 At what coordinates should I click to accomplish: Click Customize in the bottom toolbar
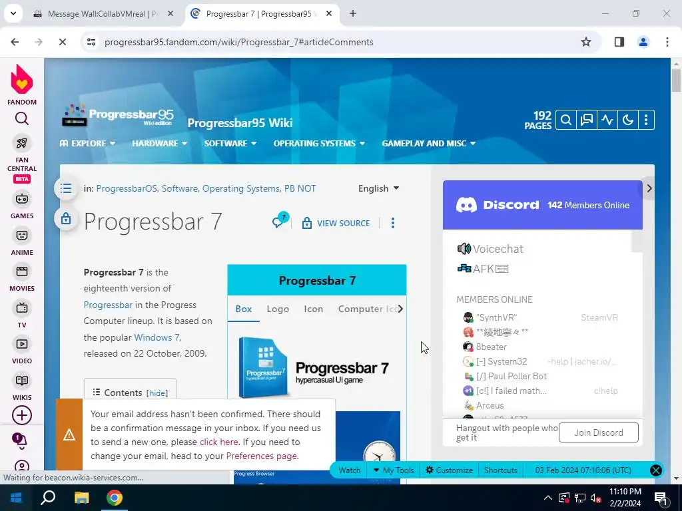tap(450, 470)
